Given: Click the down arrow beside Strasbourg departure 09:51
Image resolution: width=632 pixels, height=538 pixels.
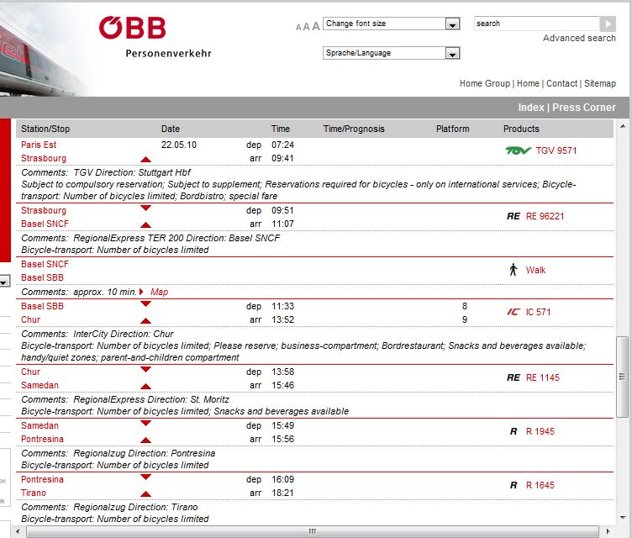Looking at the screenshot, I should (x=145, y=208).
